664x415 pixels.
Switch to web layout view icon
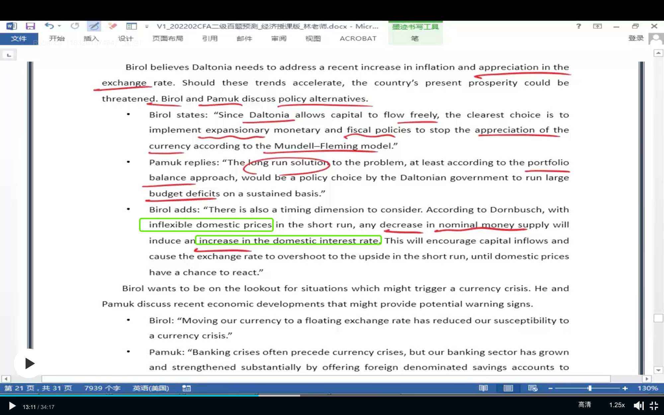[x=533, y=388]
